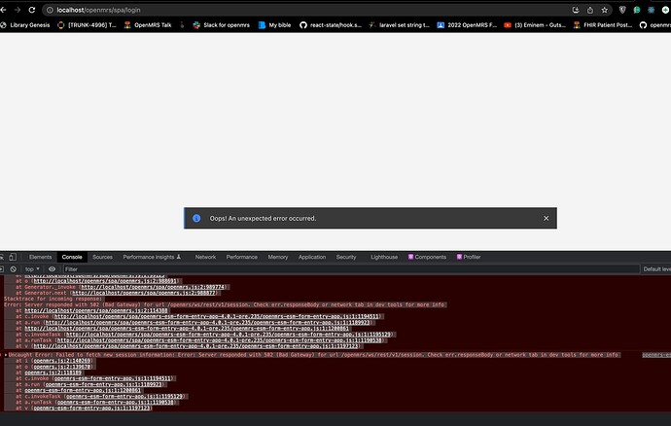
Task: Open the My bible bookmark
Action: [275, 25]
